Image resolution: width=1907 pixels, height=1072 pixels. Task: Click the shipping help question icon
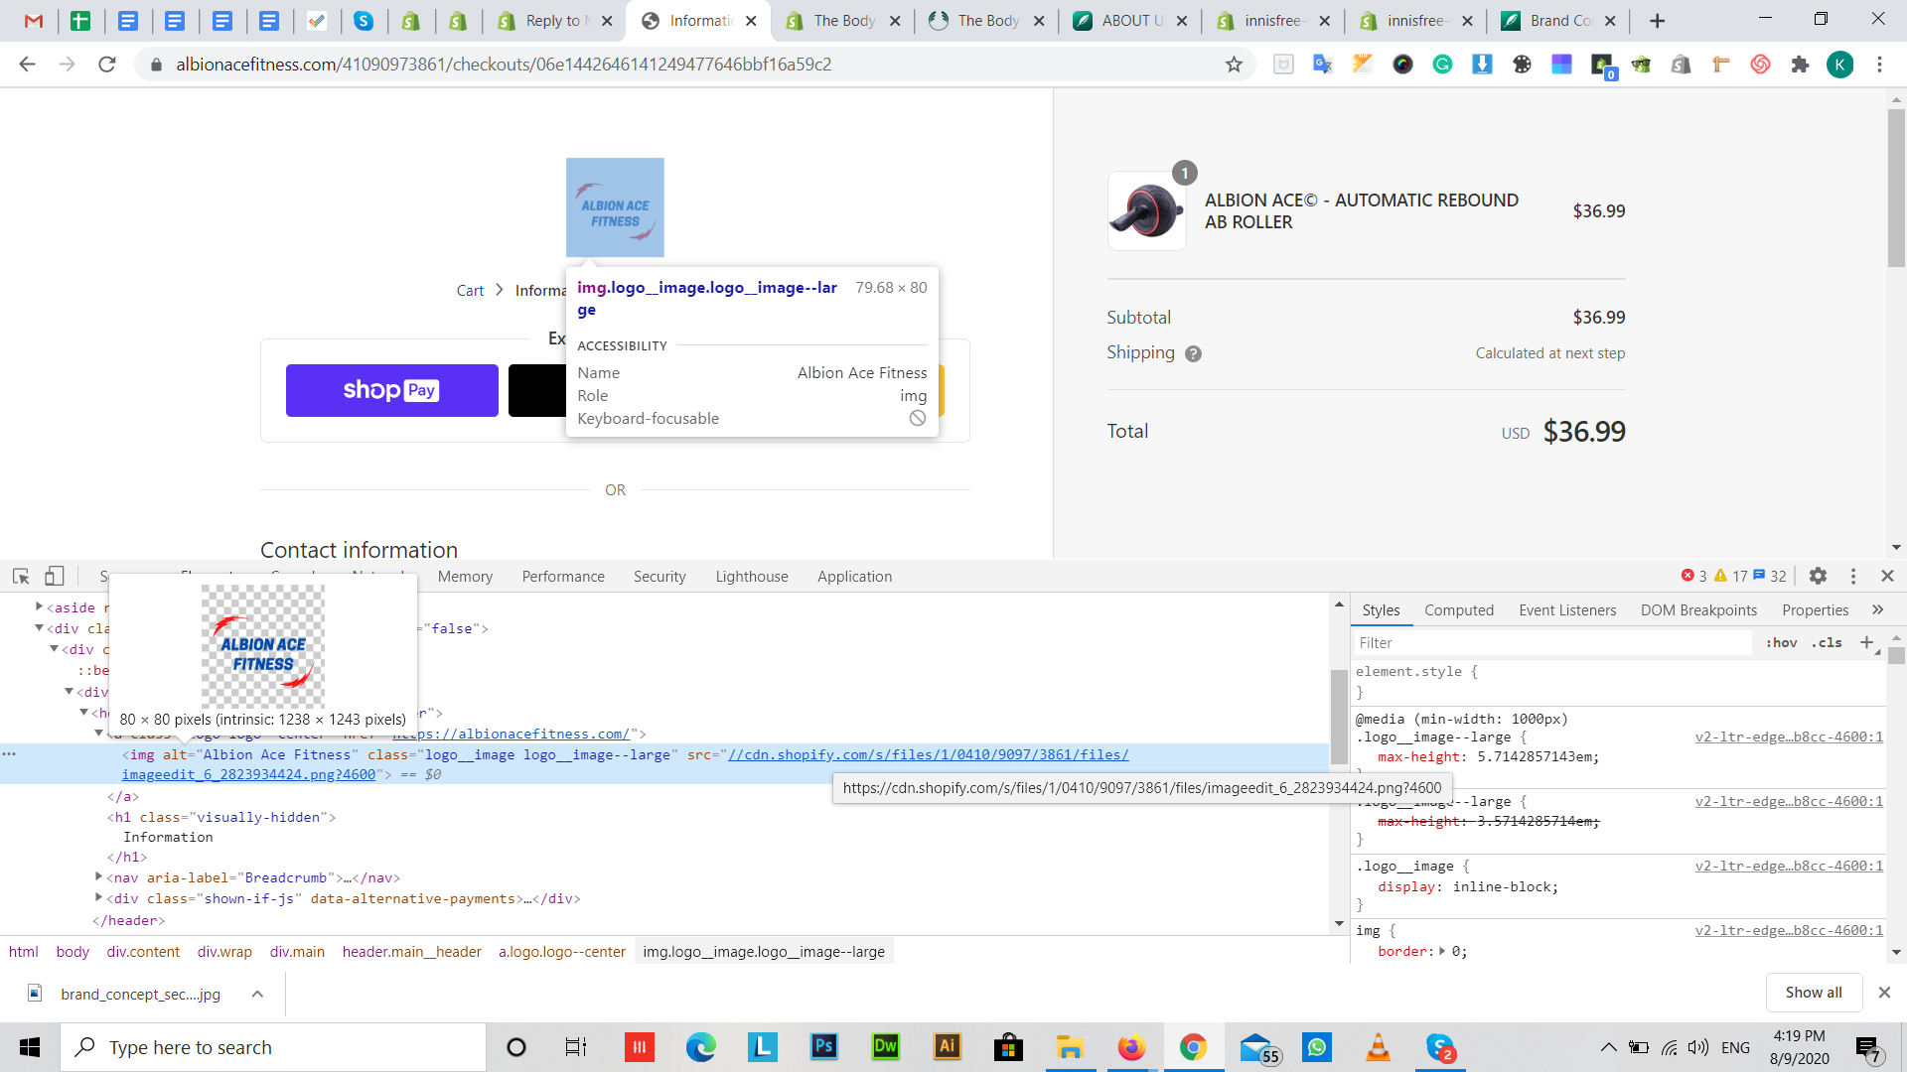click(1193, 353)
